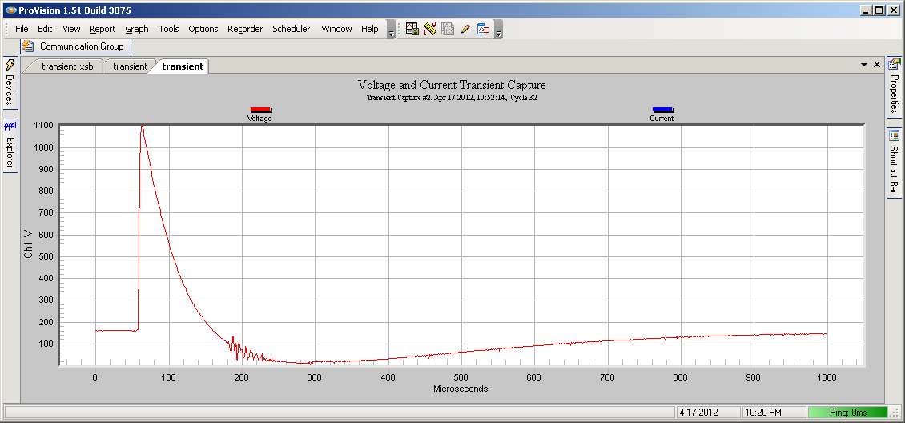Click the red Voltage legend swatch
The height and width of the screenshot is (423, 905).
(260, 110)
